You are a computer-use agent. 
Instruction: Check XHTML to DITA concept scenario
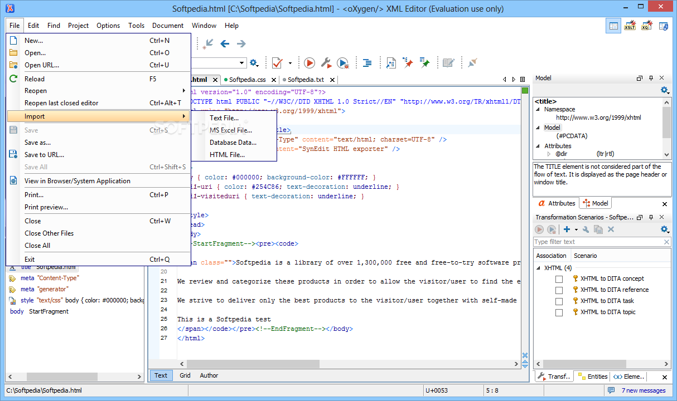(559, 279)
